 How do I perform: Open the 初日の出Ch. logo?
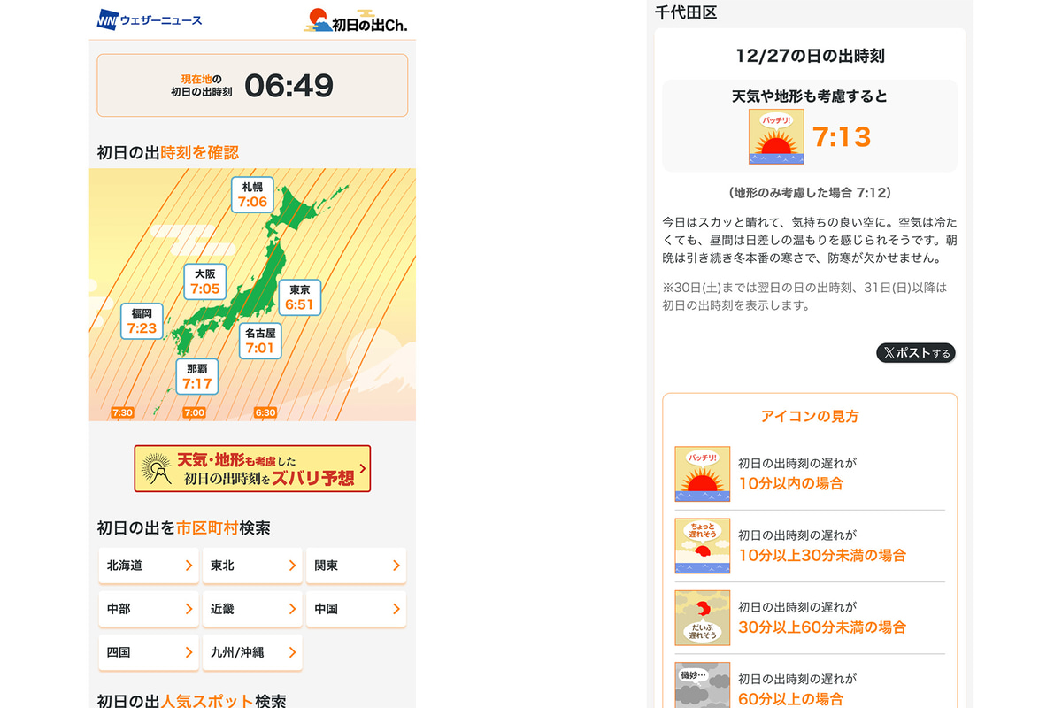356,20
